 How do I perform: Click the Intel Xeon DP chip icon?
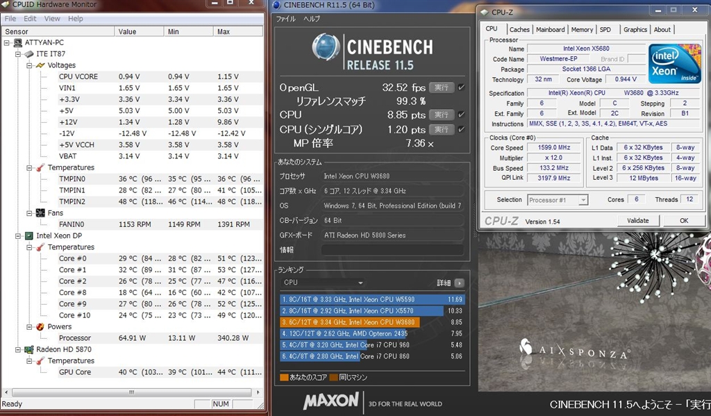[x=29, y=235]
